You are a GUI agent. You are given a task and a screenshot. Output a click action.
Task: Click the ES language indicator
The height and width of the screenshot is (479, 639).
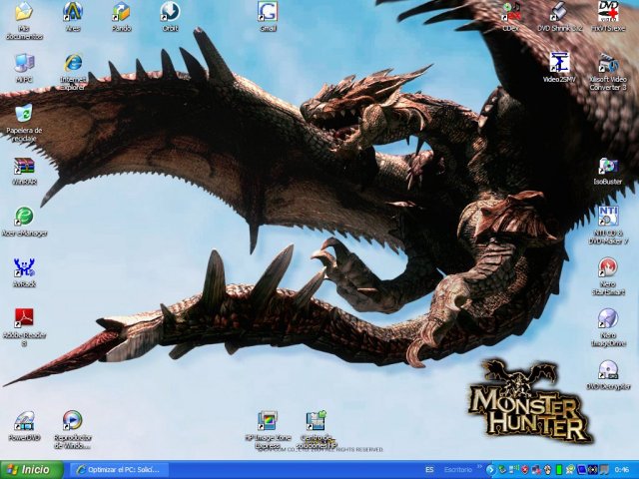tap(429, 470)
